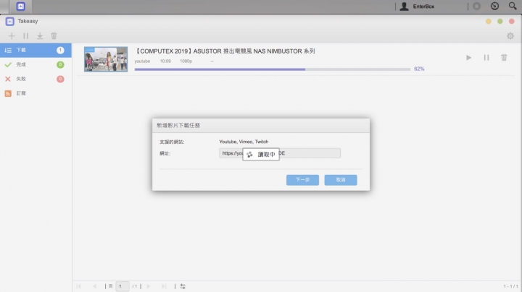Click the 10:09 duration label
Image resolution: width=522 pixels, height=292 pixels.
[x=165, y=61]
